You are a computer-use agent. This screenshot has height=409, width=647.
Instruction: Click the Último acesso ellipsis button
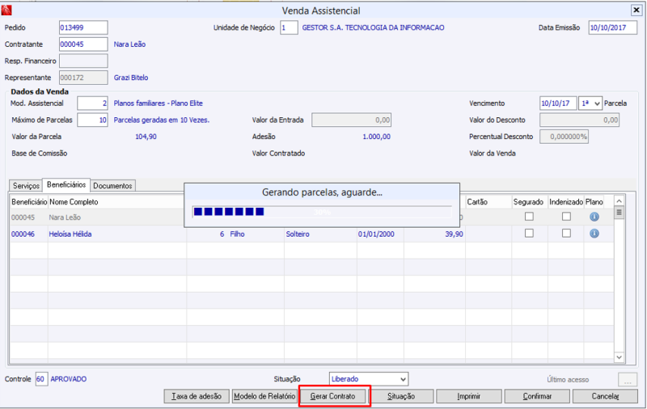click(628, 380)
